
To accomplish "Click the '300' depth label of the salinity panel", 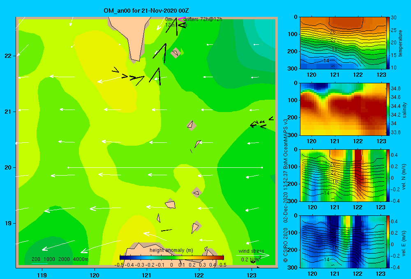I will [293, 135].
